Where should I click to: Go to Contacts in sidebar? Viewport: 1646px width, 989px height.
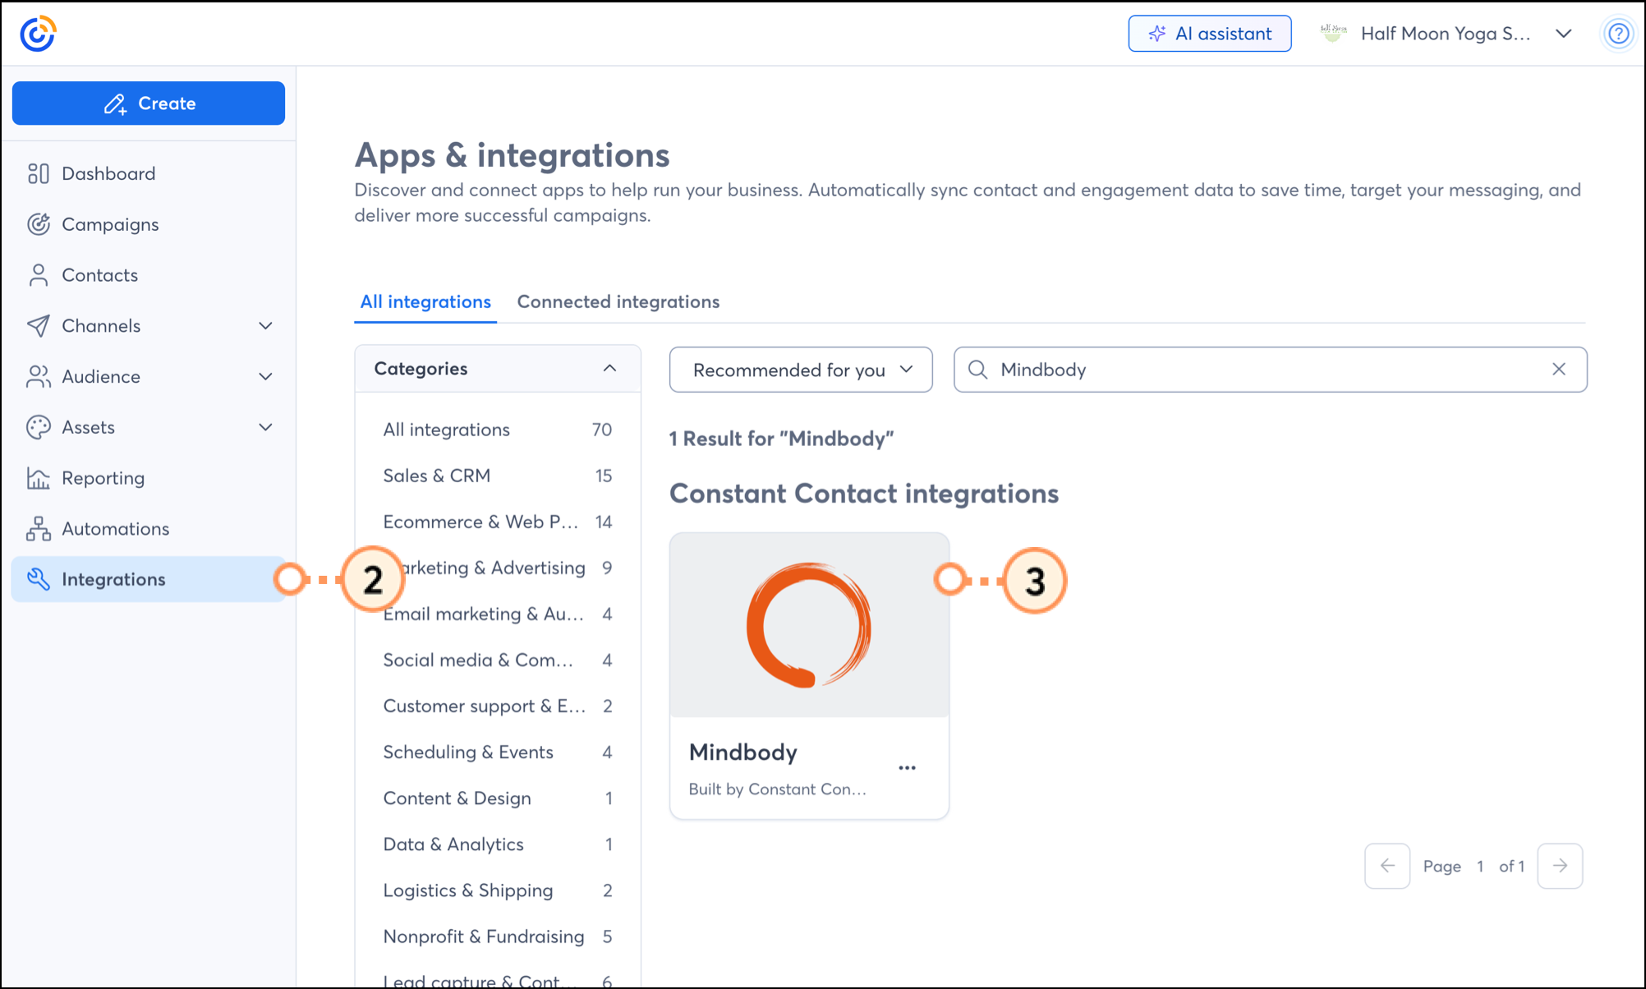click(x=99, y=275)
